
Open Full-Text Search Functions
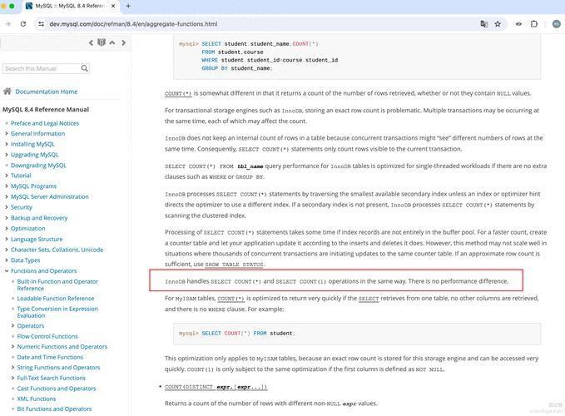click(51, 378)
